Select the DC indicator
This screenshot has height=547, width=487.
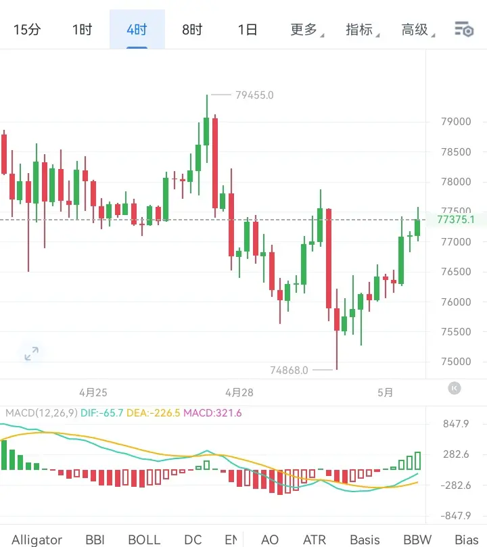click(193, 540)
